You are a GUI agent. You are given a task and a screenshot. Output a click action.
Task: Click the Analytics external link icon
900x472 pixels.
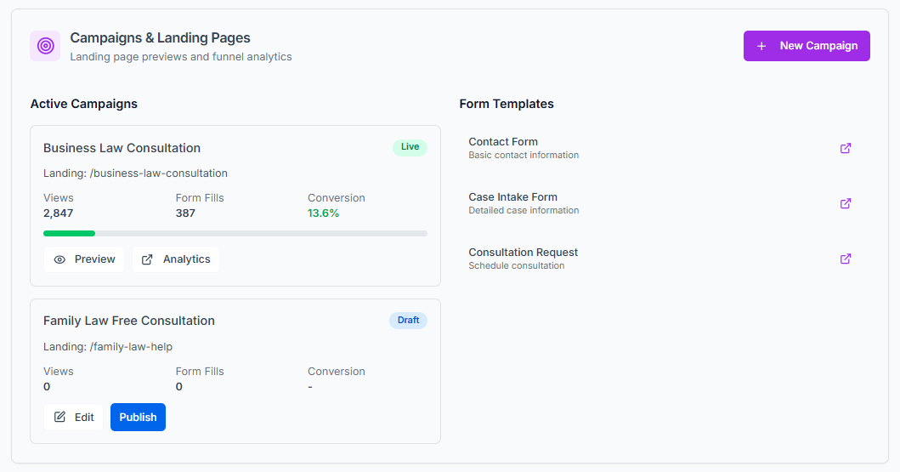pos(147,259)
